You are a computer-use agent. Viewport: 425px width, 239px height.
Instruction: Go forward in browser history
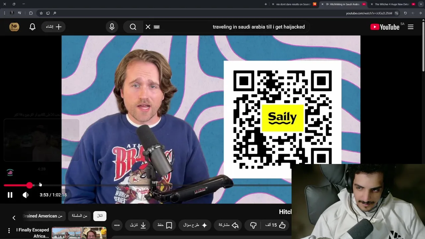413,13
